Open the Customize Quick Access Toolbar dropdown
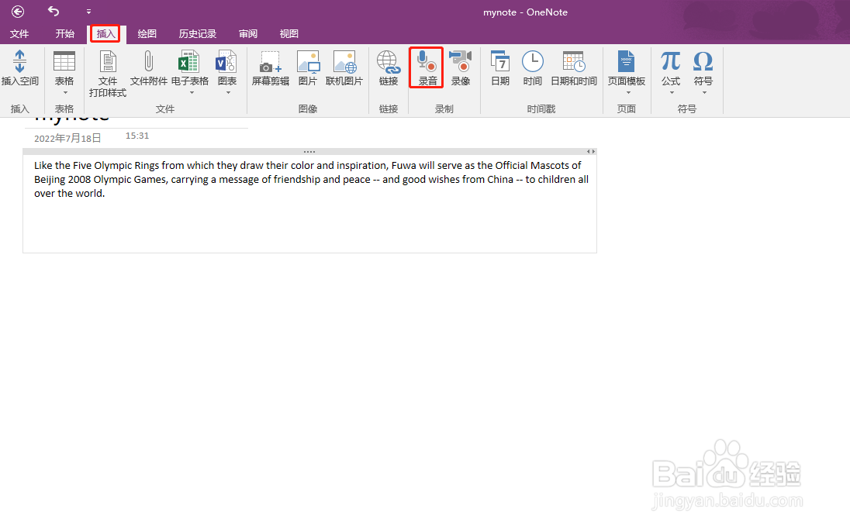 tap(88, 12)
